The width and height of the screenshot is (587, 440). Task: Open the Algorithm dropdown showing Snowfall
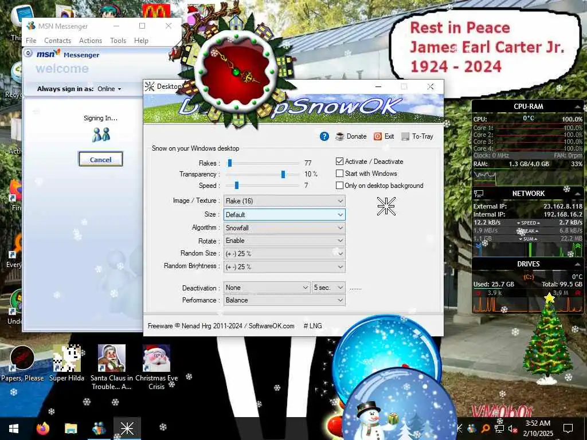click(x=284, y=228)
